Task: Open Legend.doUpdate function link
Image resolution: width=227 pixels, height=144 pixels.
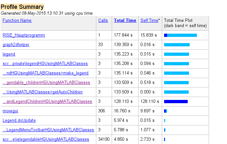Action: tap(19, 120)
